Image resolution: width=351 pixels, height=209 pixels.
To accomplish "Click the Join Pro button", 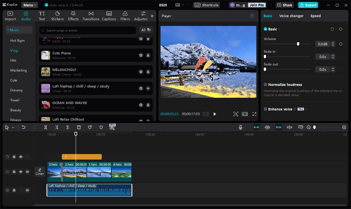I will [x=257, y=5].
